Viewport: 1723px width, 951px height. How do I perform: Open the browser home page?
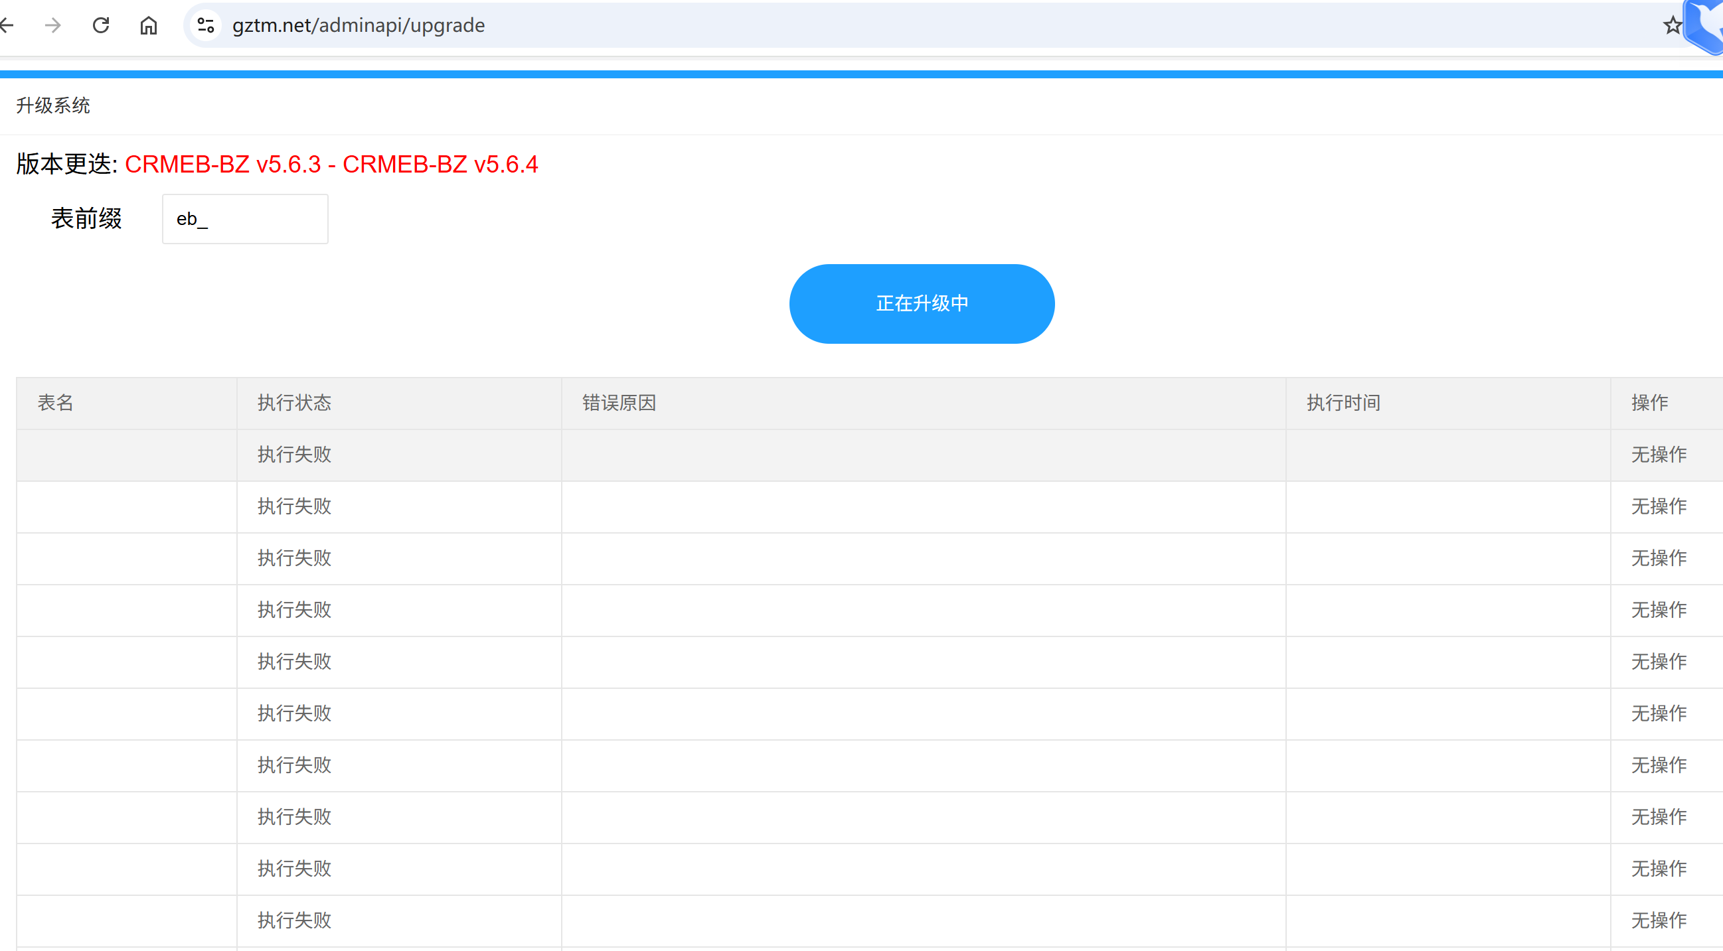coord(149,25)
